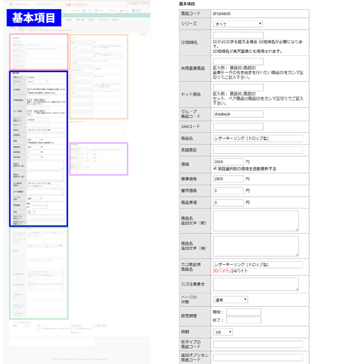This screenshot has width=364, height=364.
Task: Click the JANコード input field in enlarged form
Action: [238, 127]
